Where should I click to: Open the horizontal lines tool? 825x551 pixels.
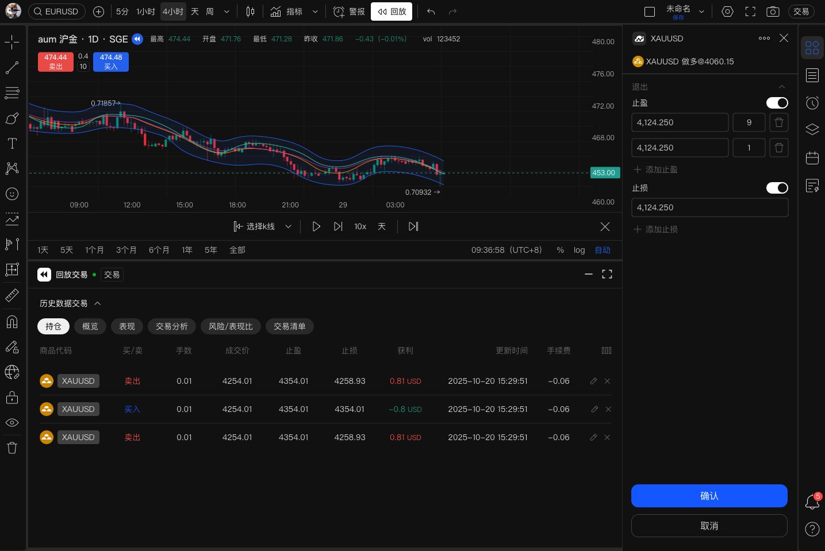click(x=12, y=93)
